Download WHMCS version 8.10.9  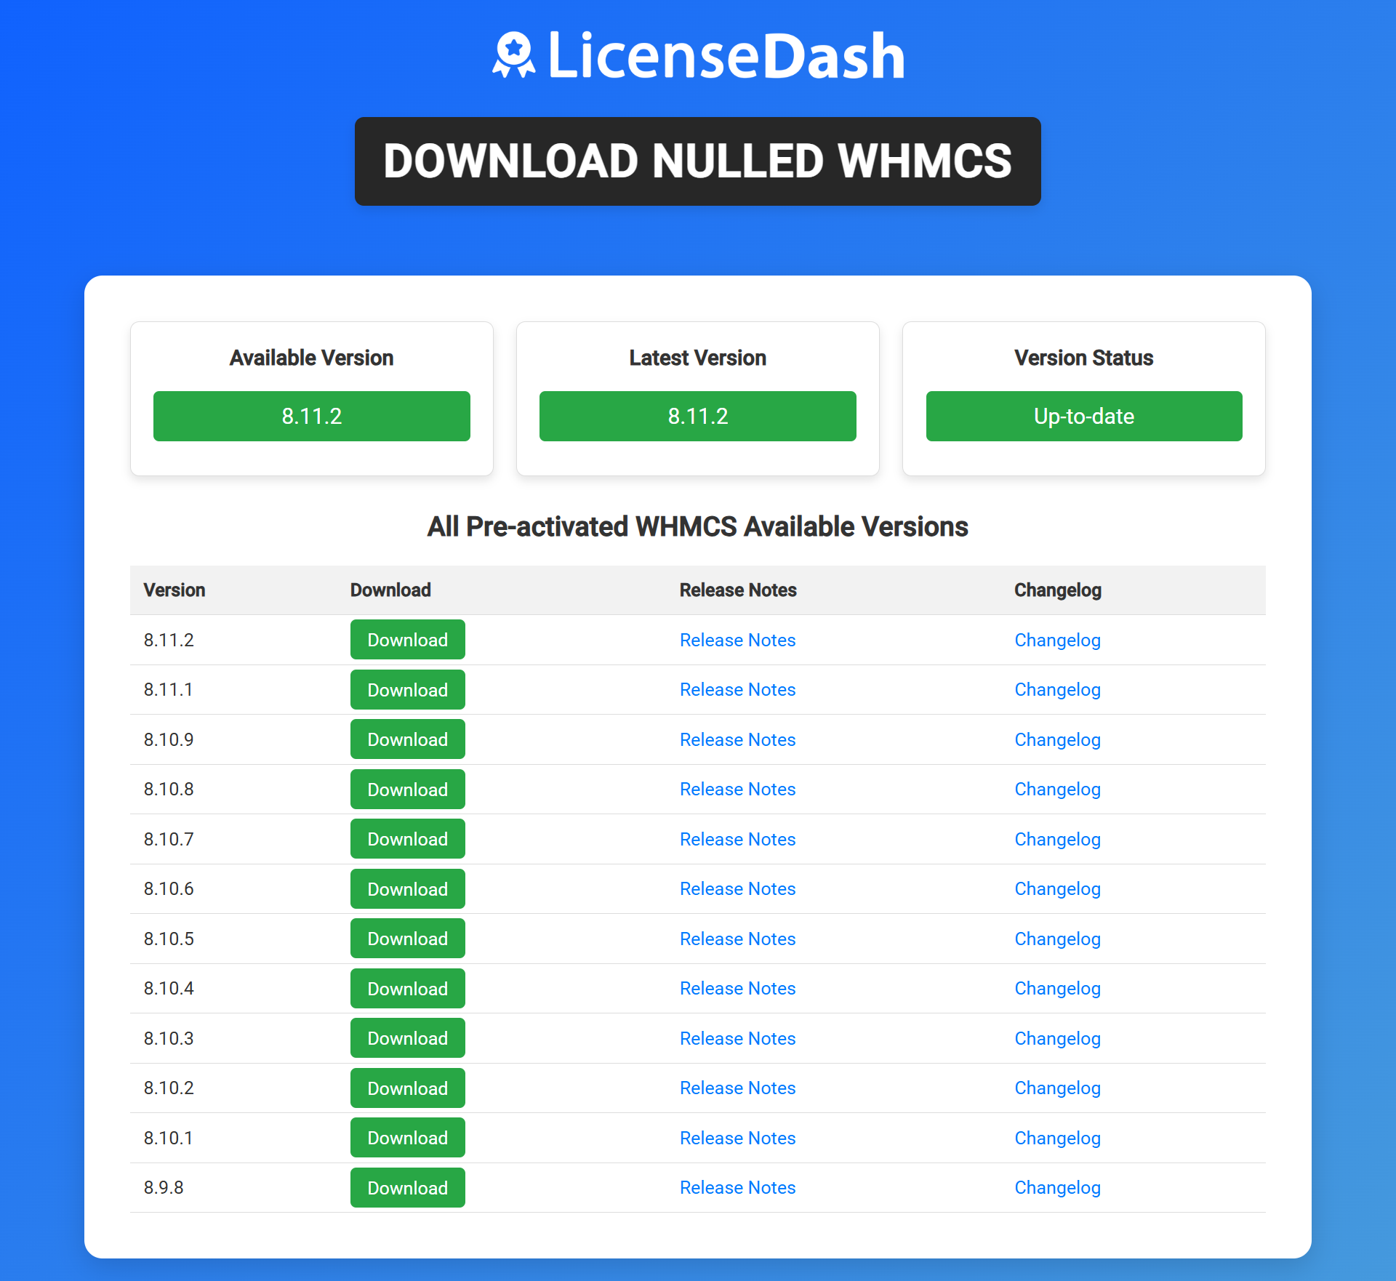coord(407,739)
